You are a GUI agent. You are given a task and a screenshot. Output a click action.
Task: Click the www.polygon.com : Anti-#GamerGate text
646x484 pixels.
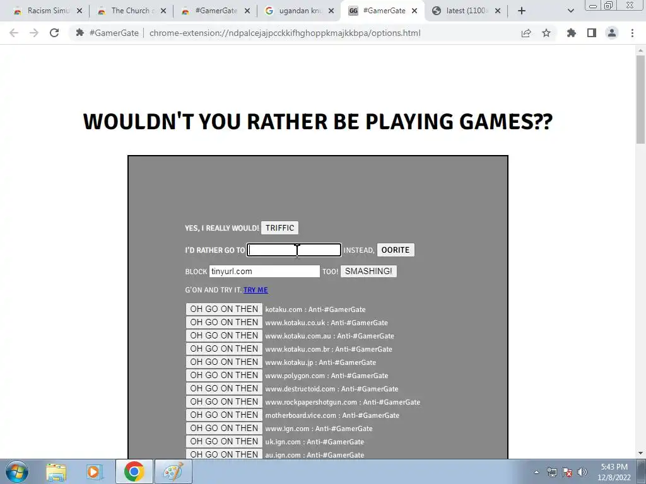click(x=327, y=376)
